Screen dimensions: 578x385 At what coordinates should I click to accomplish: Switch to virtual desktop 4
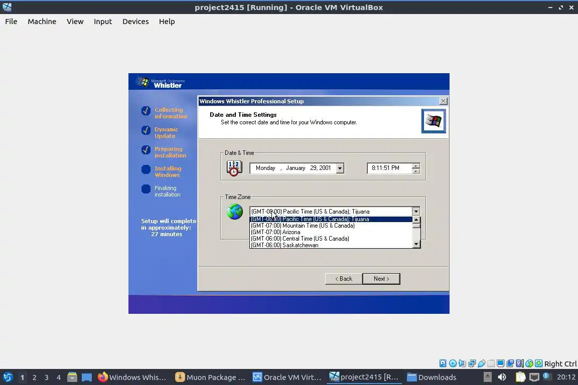tap(59, 377)
